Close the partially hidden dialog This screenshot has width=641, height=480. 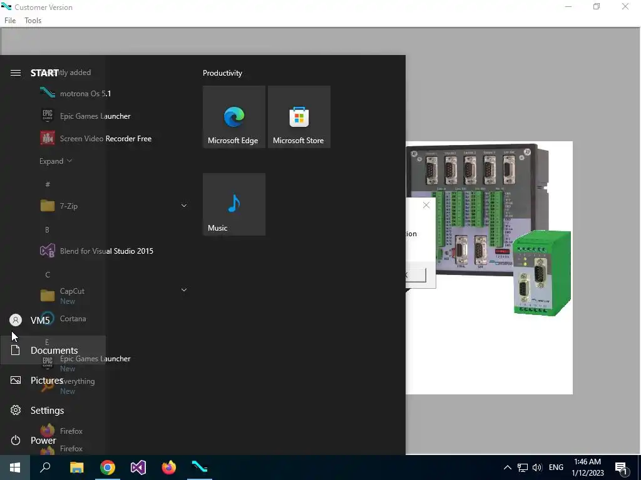point(426,205)
